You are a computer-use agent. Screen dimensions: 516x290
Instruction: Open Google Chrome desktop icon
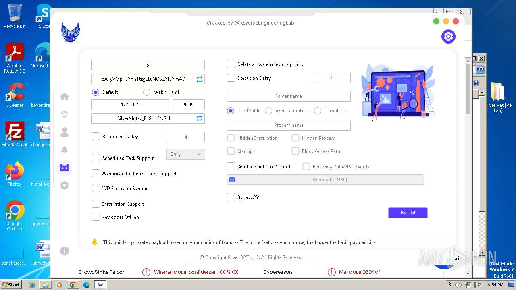pos(15,216)
